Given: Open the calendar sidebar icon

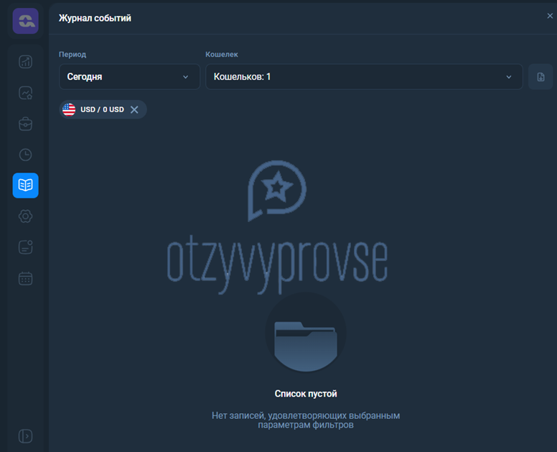Looking at the screenshot, I should coord(26,278).
